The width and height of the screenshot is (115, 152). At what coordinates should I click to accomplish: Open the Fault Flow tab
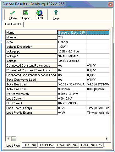coord(47,145)
